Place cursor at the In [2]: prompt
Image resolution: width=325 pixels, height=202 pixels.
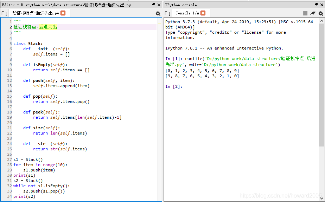[x=174, y=86]
